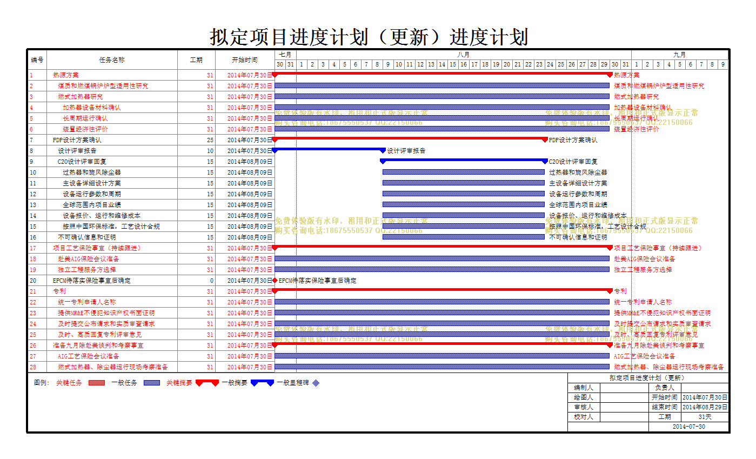
Task: Click the 一般里程碑 diamond legend symbol
Action: click(x=316, y=383)
